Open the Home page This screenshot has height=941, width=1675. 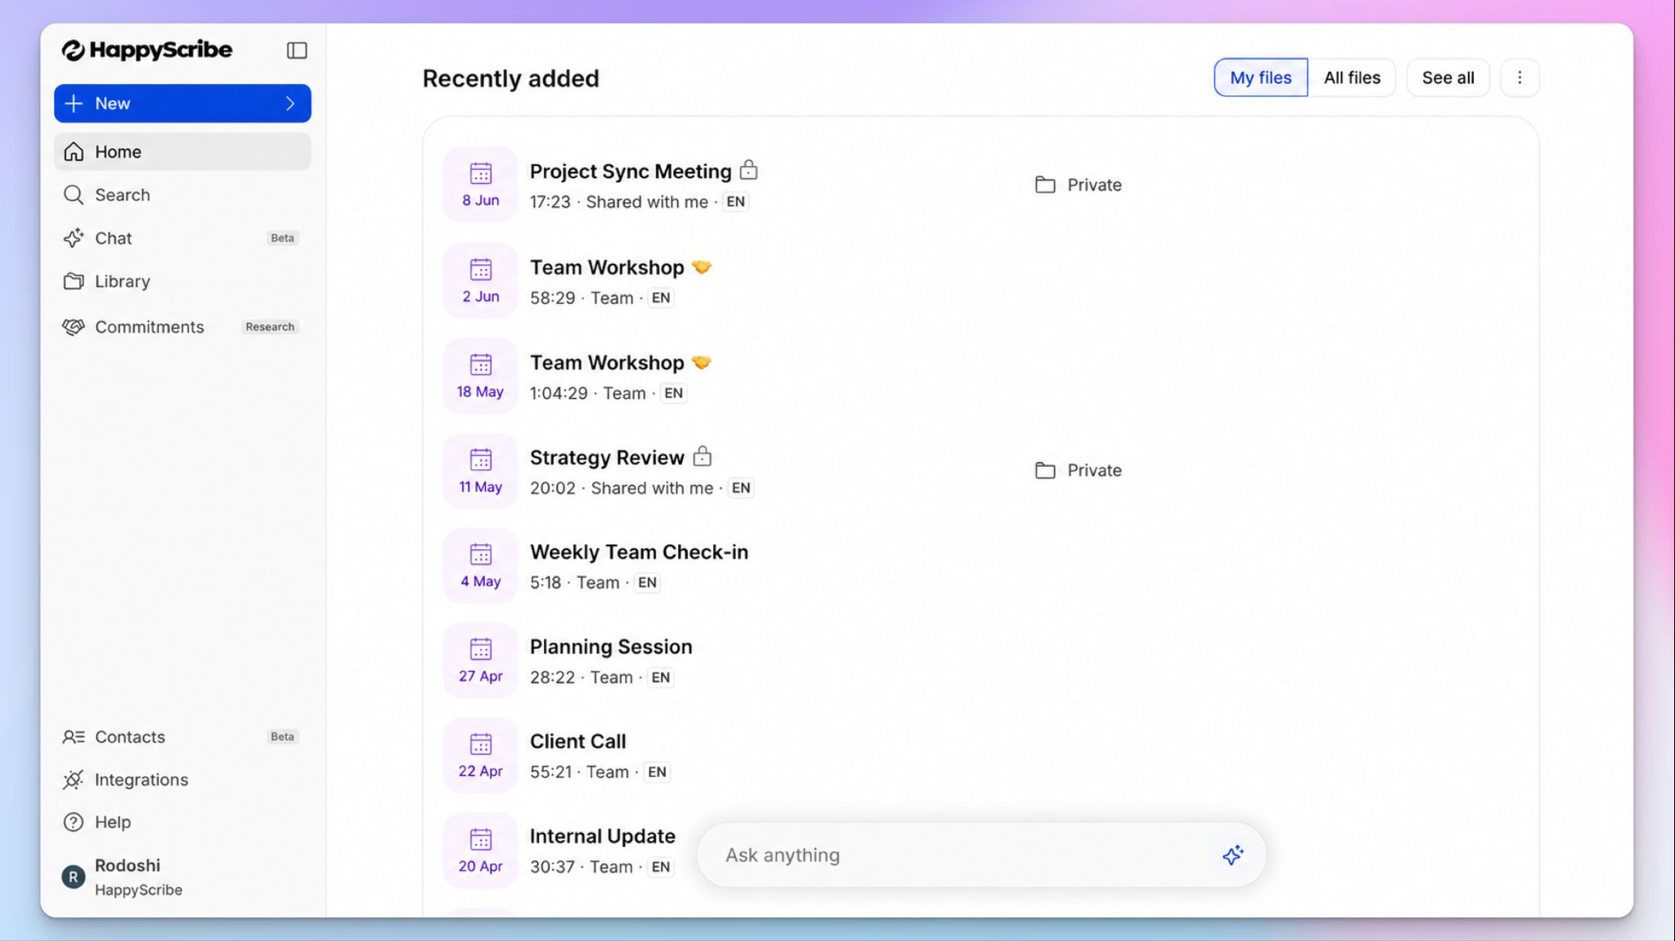tap(182, 152)
